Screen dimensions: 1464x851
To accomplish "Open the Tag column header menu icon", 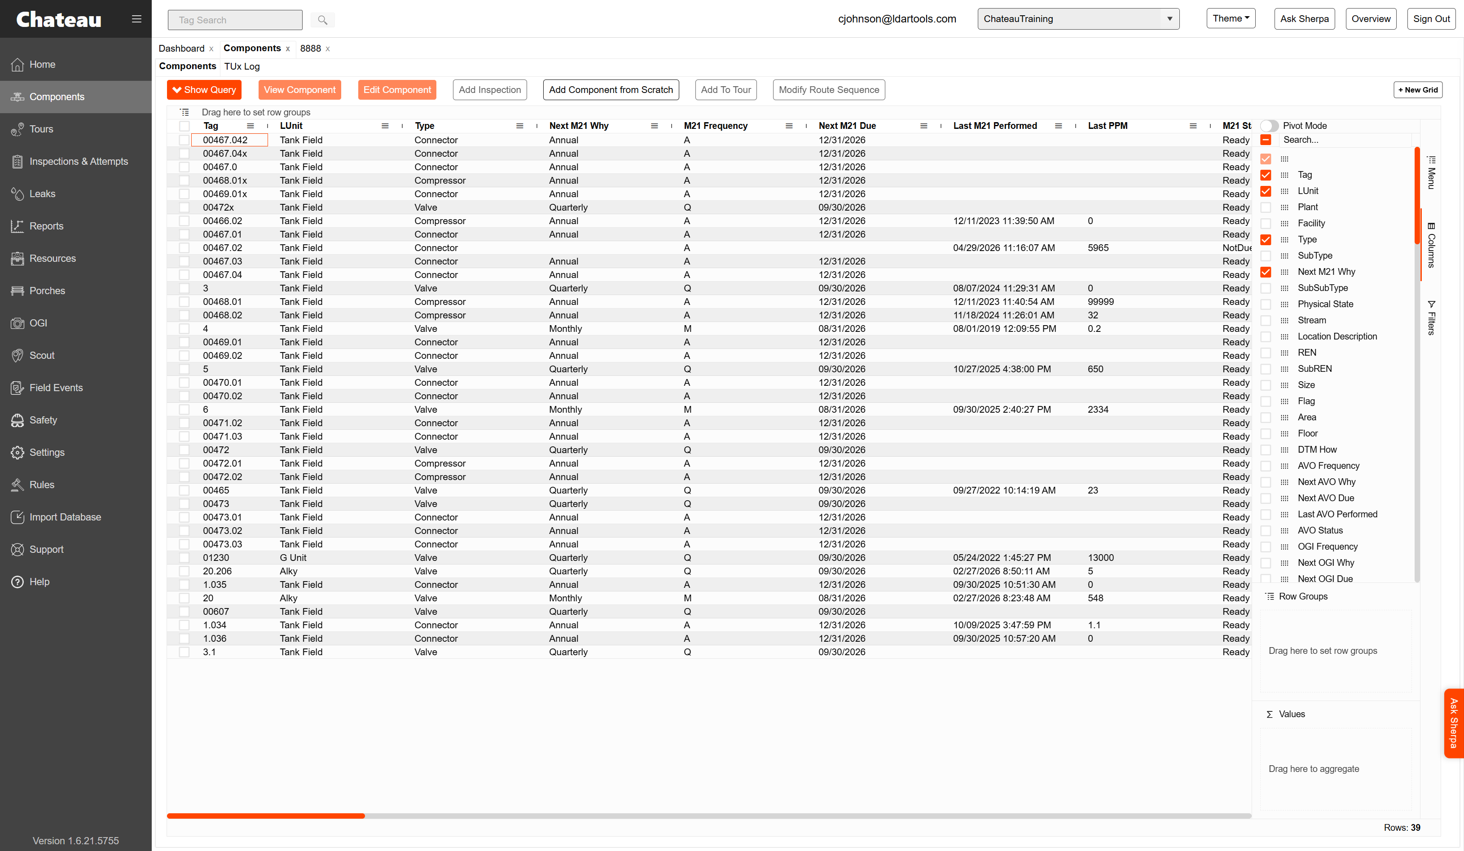I will point(251,126).
